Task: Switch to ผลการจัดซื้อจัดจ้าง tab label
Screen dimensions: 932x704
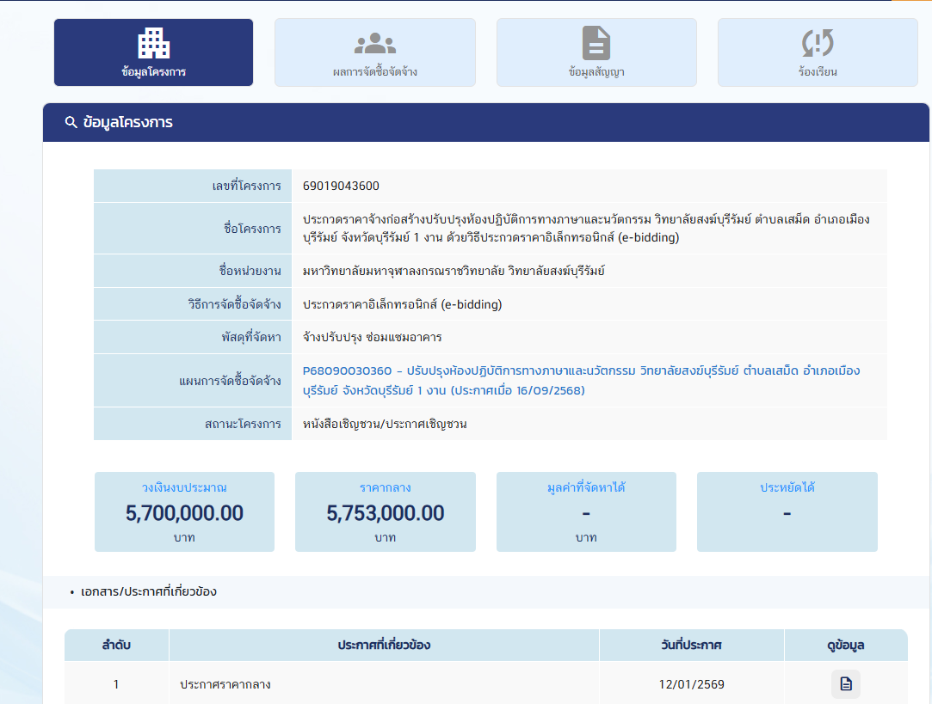Action: click(x=374, y=72)
